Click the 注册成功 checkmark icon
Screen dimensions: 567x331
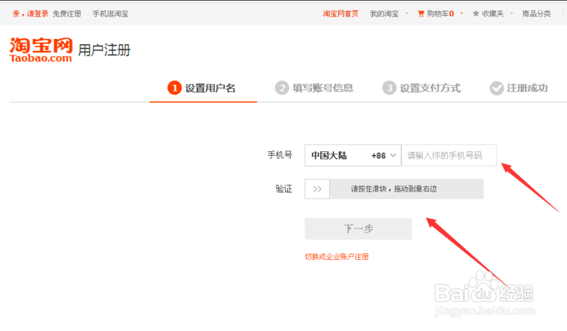[496, 88]
